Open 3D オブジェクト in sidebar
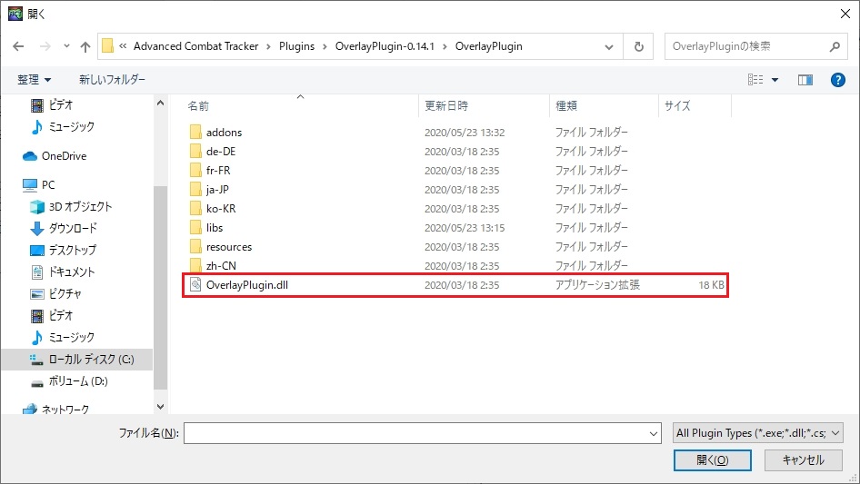Viewport: 860px width, 484px height. 71,207
